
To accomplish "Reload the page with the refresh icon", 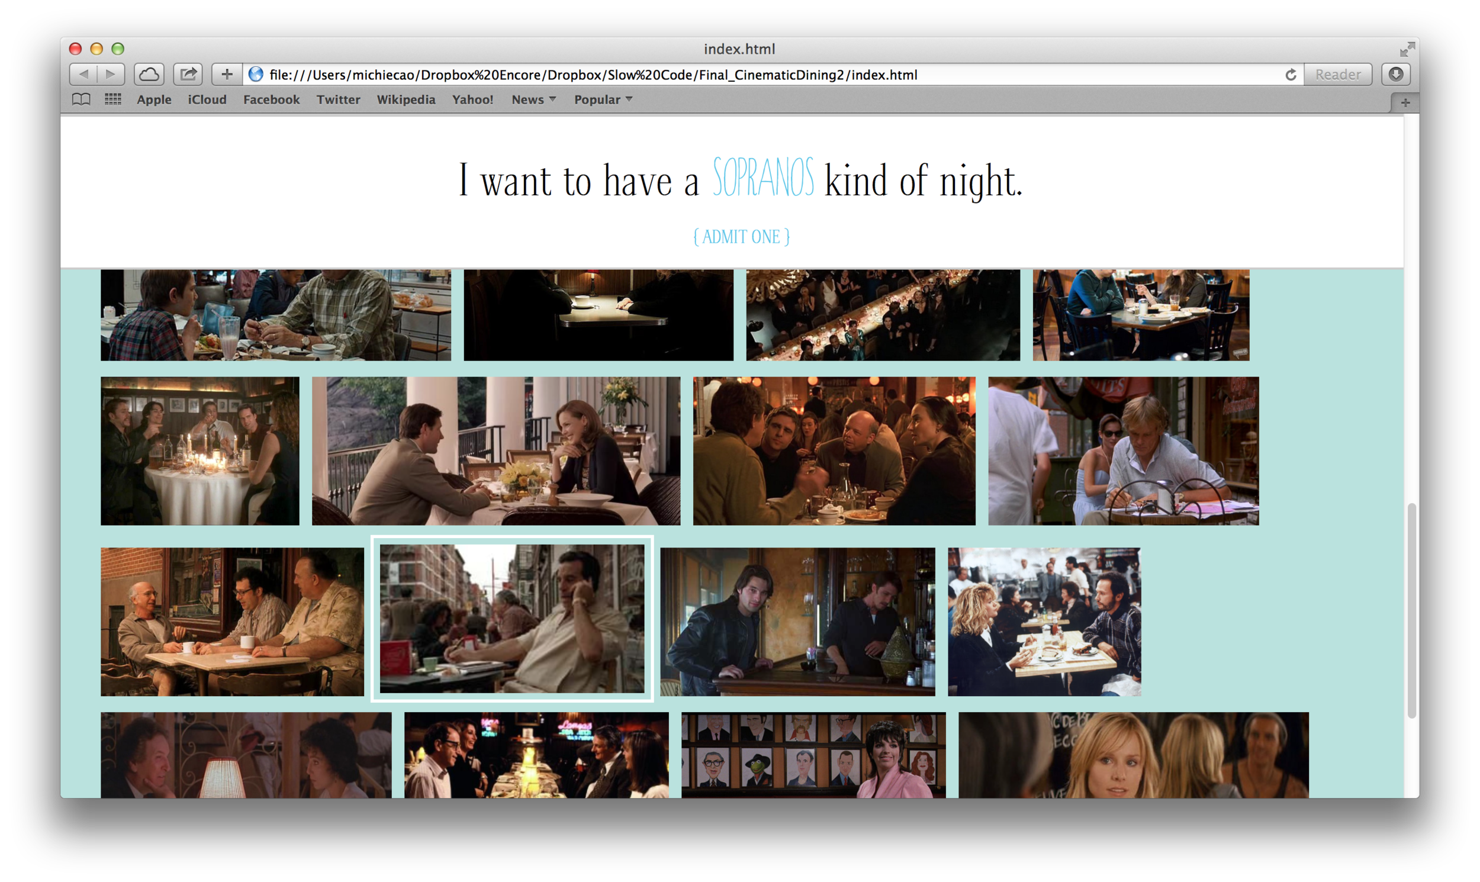I will [1291, 75].
